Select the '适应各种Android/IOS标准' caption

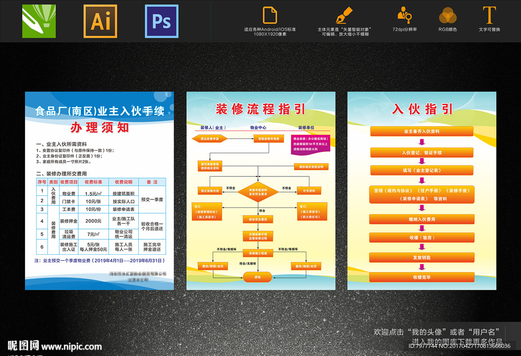click(270, 29)
